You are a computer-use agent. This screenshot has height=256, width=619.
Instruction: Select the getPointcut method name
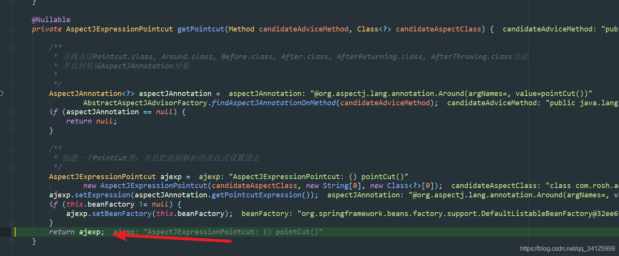[201, 29]
